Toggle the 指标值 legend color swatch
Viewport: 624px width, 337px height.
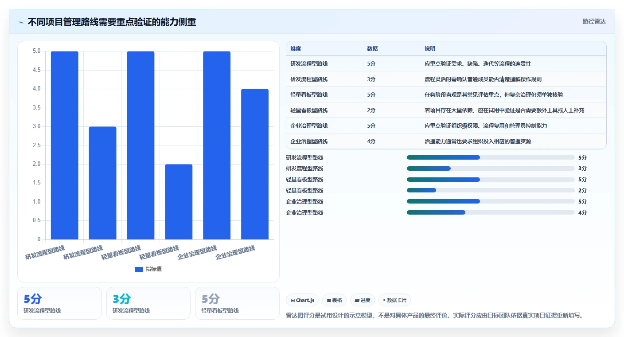tap(139, 269)
